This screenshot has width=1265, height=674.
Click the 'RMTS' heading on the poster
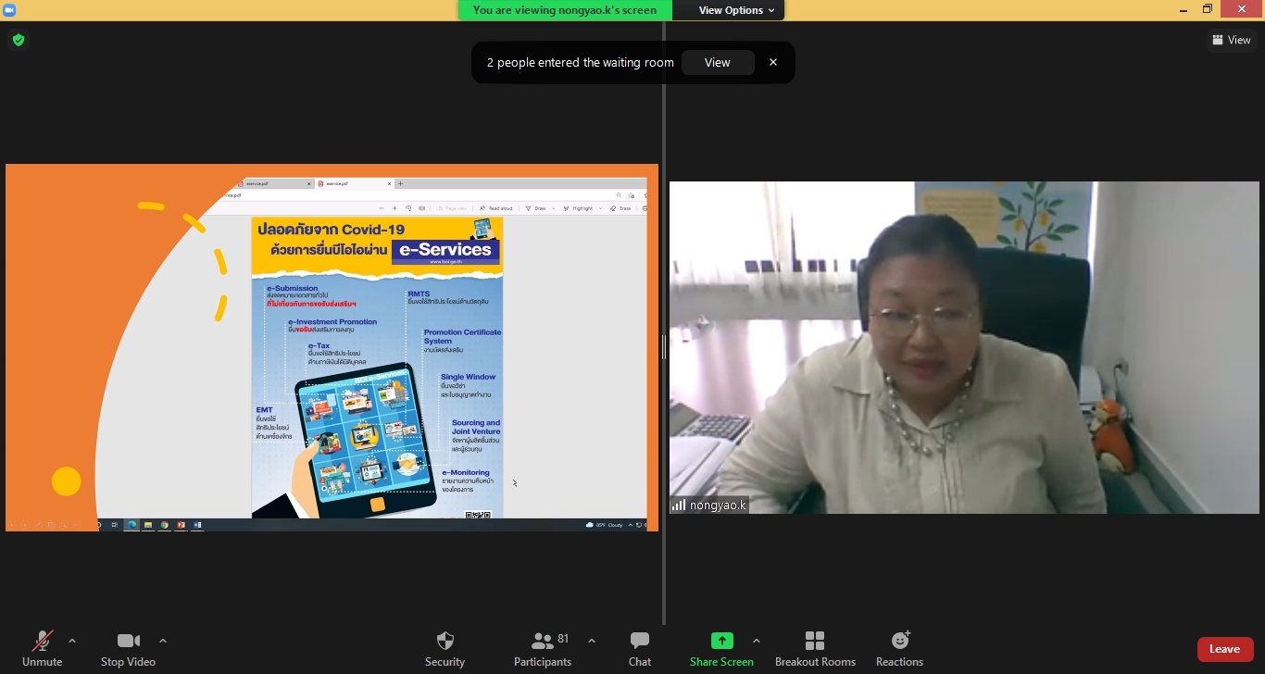tap(419, 293)
